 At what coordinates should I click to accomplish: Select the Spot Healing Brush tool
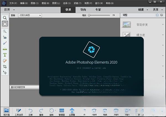click(5, 61)
